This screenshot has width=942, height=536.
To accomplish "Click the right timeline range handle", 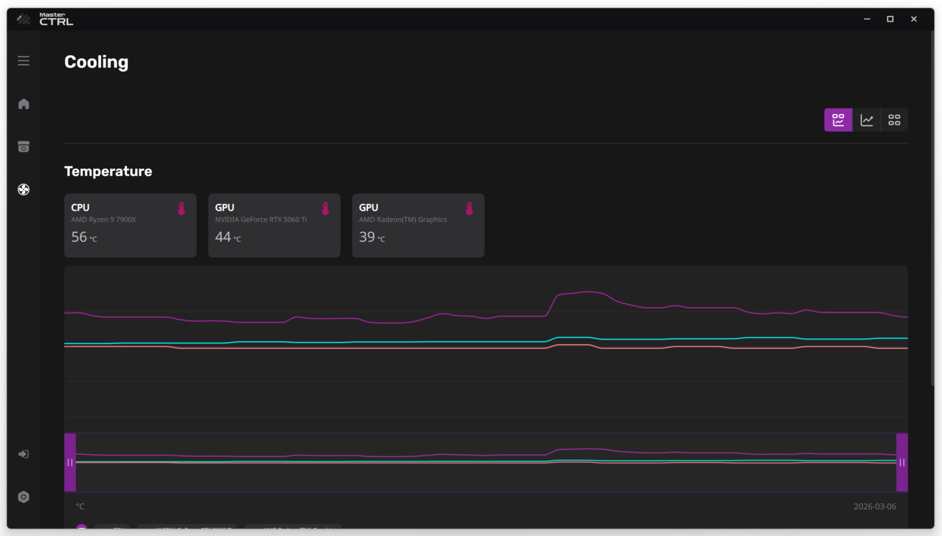I will click(902, 462).
